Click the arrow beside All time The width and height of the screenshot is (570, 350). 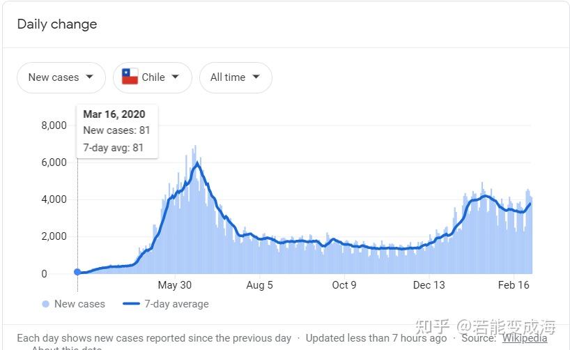pyautogui.click(x=256, y=77)
